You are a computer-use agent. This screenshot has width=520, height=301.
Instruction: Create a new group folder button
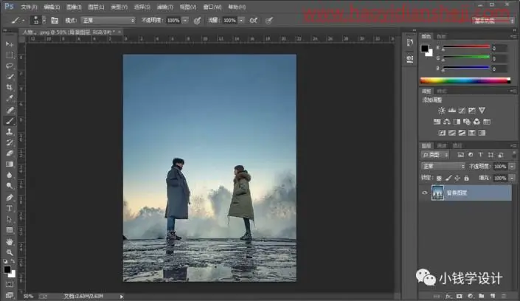pos(481,296)
